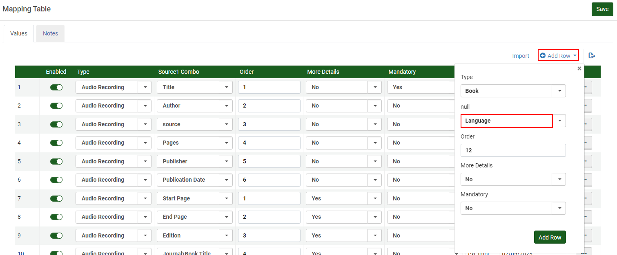Click the popup Order field showing 12

coord(513,150)
